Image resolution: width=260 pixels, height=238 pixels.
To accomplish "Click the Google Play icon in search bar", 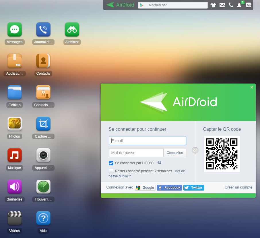I will [142, 5].
